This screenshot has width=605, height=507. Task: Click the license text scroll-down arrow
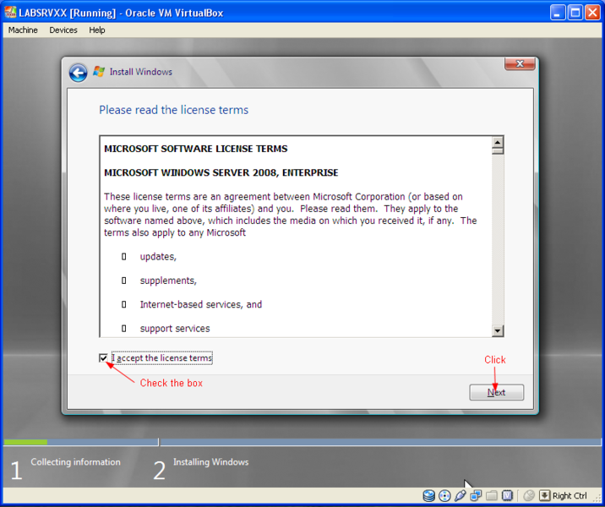point(498,330)
